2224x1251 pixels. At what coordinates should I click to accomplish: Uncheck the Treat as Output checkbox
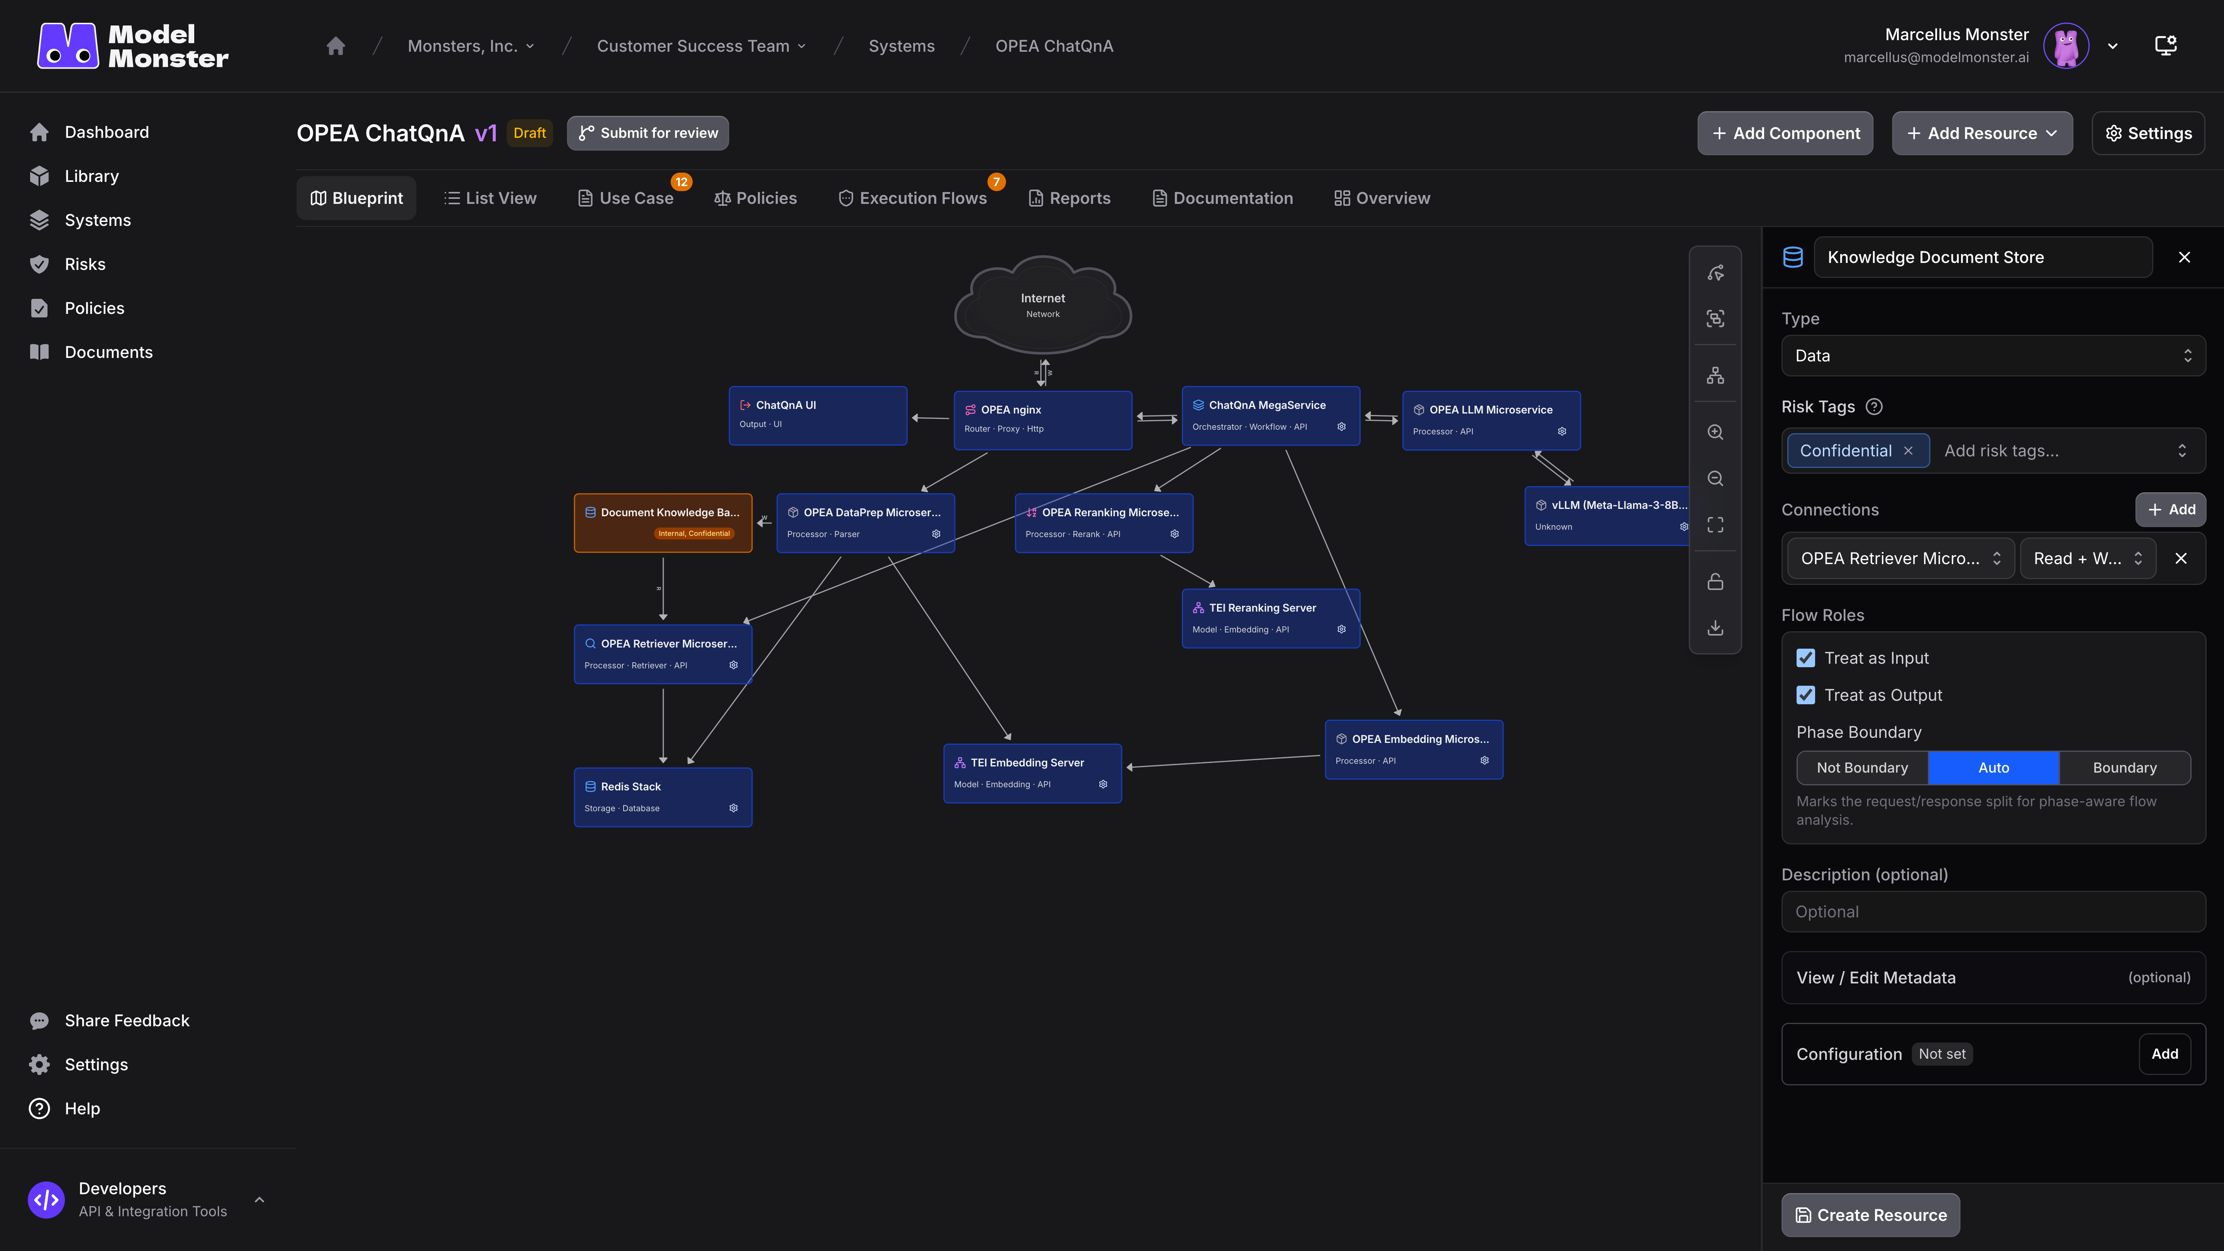1805,695
